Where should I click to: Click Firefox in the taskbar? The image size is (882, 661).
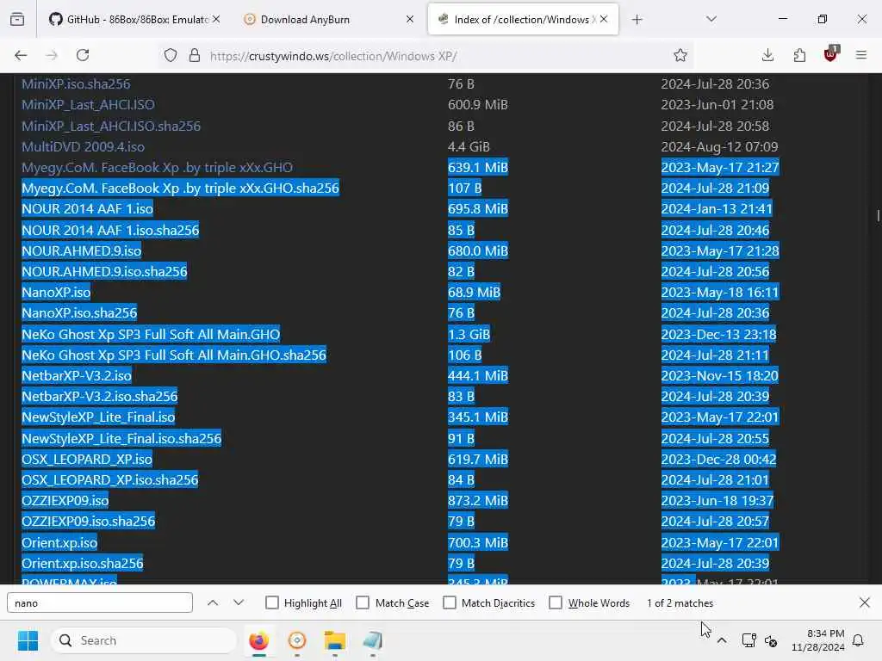258,640
